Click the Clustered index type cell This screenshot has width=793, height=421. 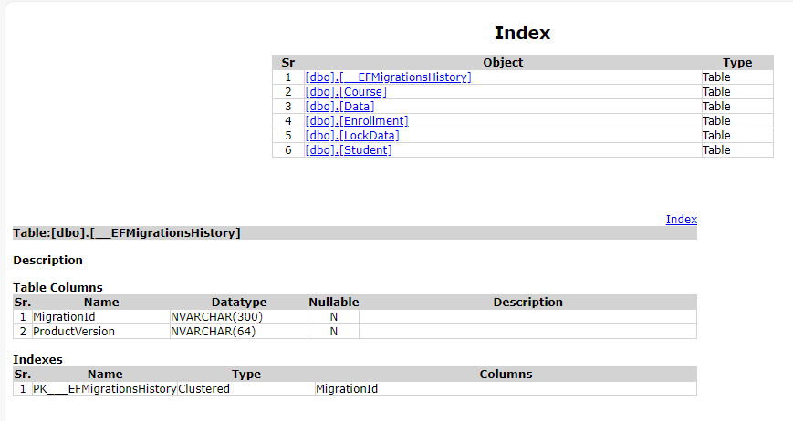(245, 389)
